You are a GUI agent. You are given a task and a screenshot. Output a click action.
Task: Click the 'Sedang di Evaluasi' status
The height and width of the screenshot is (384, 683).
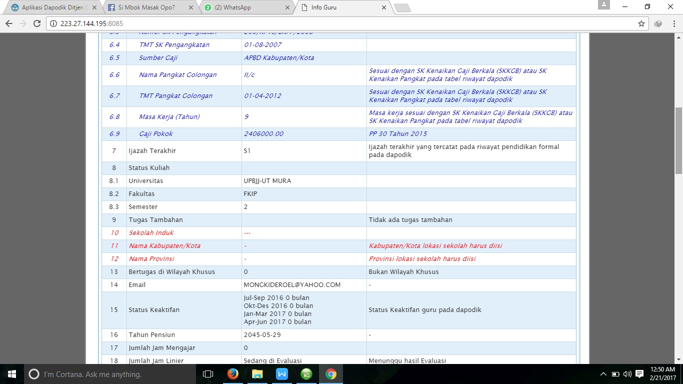pos(272,361)
